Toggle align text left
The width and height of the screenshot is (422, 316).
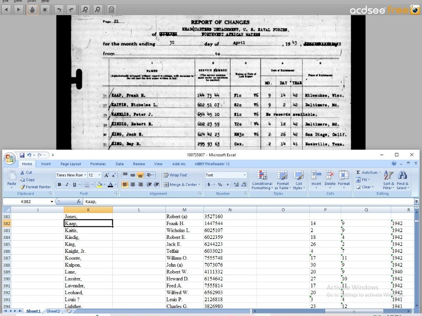click(x=125, y=185)
